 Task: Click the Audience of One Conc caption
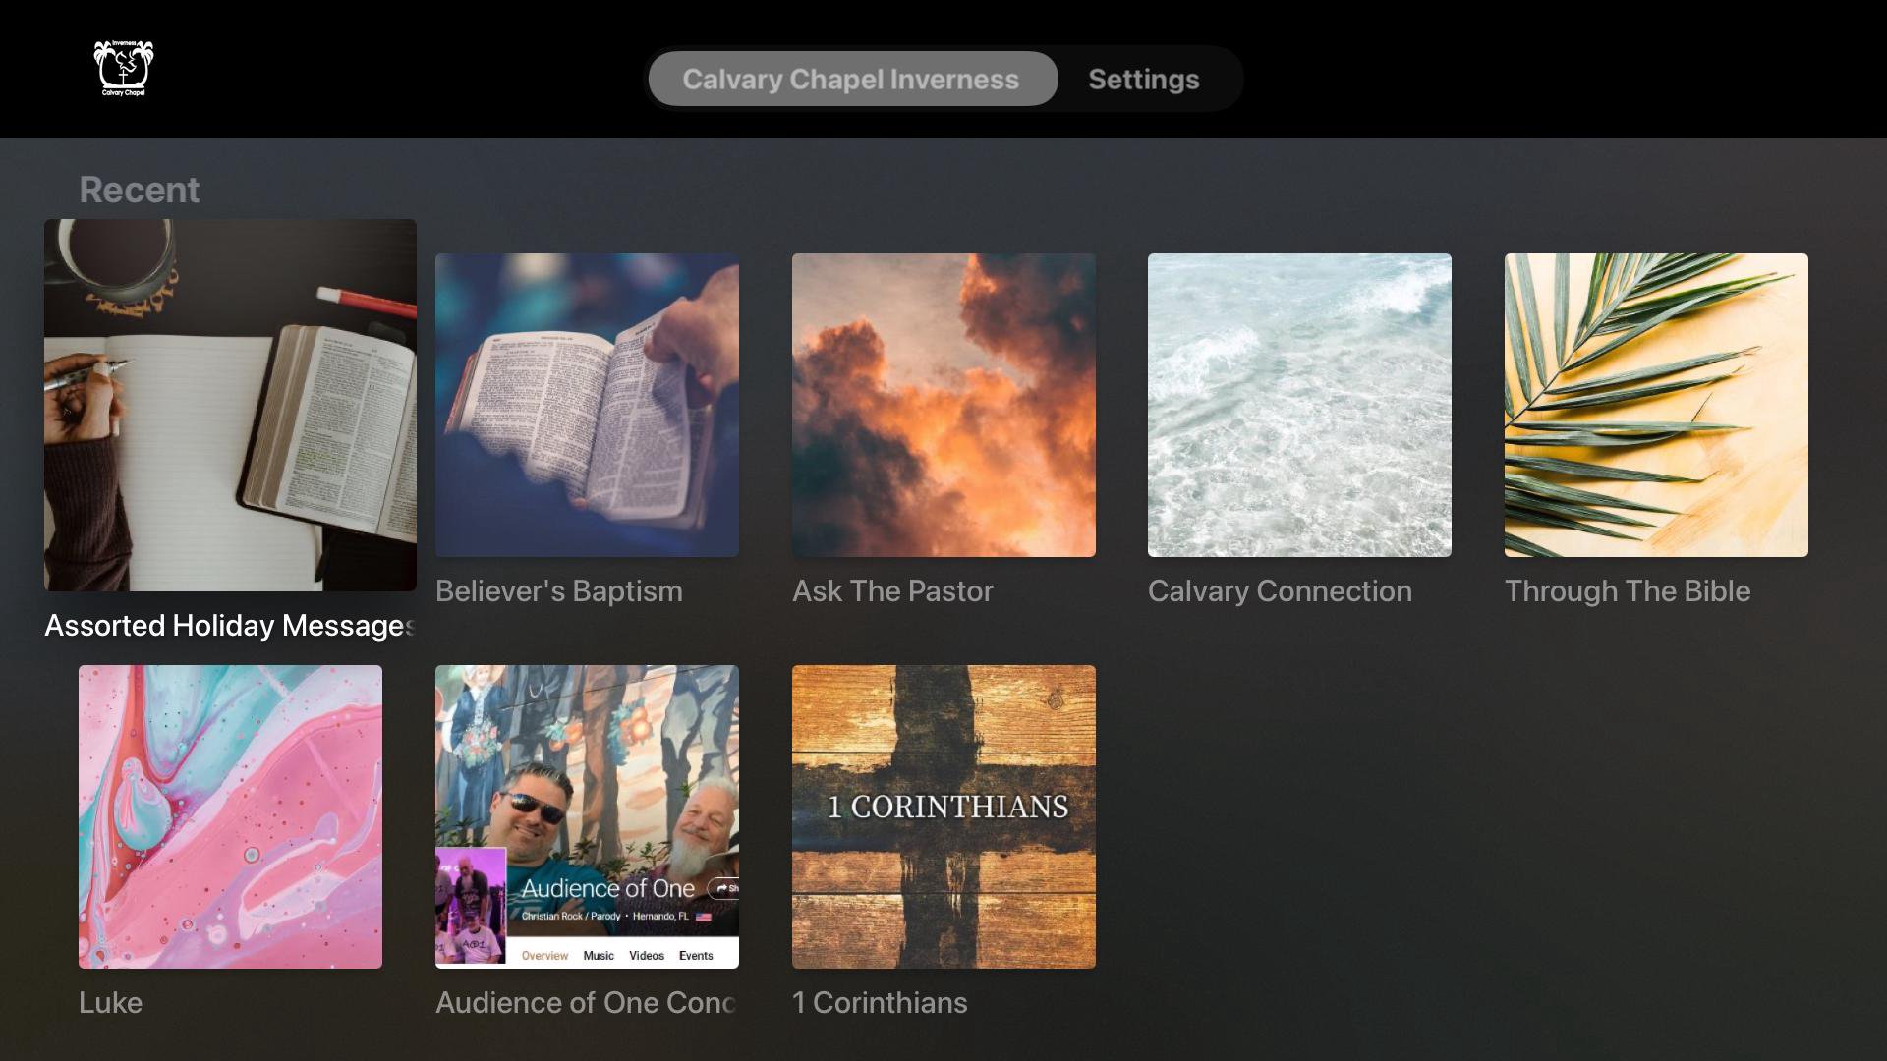point(586,1003)
